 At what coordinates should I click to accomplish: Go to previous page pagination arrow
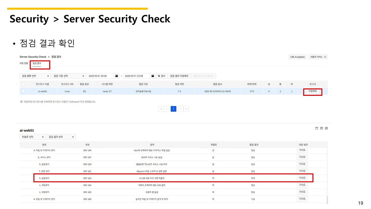click(167, 109)
